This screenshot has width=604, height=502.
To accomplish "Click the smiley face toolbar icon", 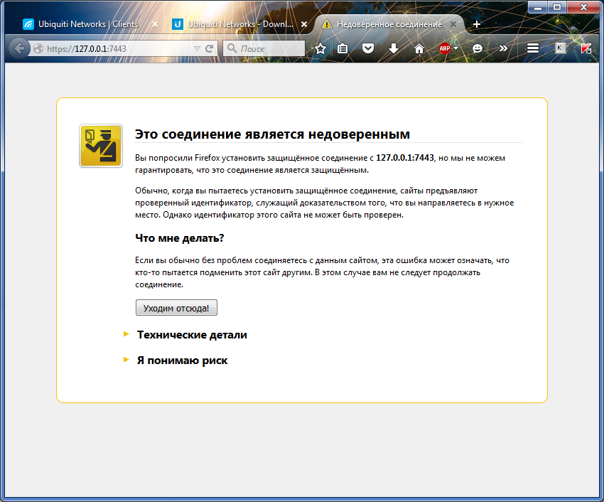I will click(478, 48).
